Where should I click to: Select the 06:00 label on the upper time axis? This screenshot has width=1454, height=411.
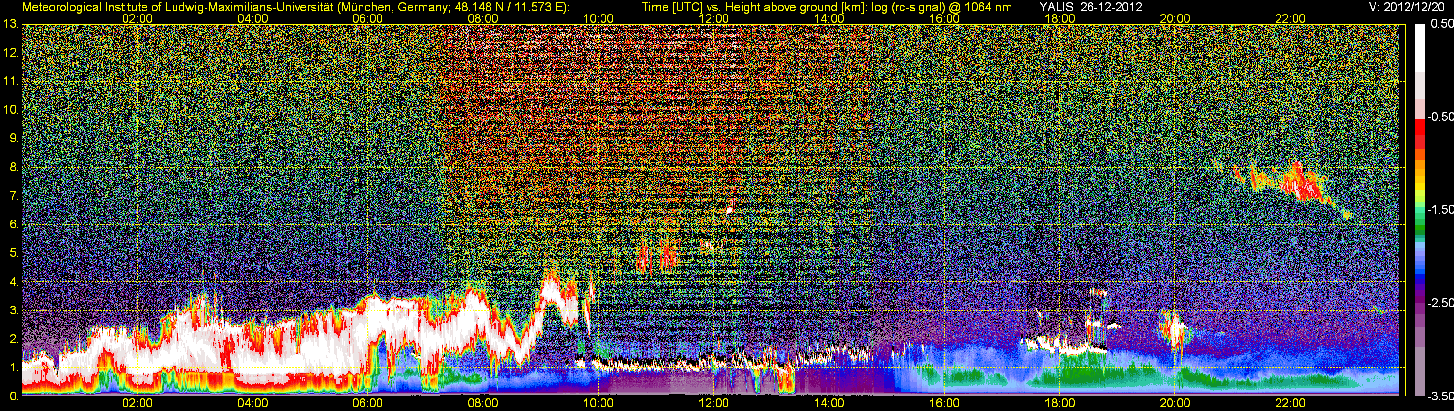(367, 18)
